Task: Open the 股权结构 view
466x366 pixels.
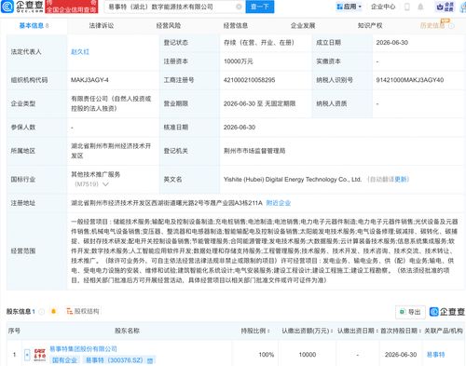Action: 83,311
